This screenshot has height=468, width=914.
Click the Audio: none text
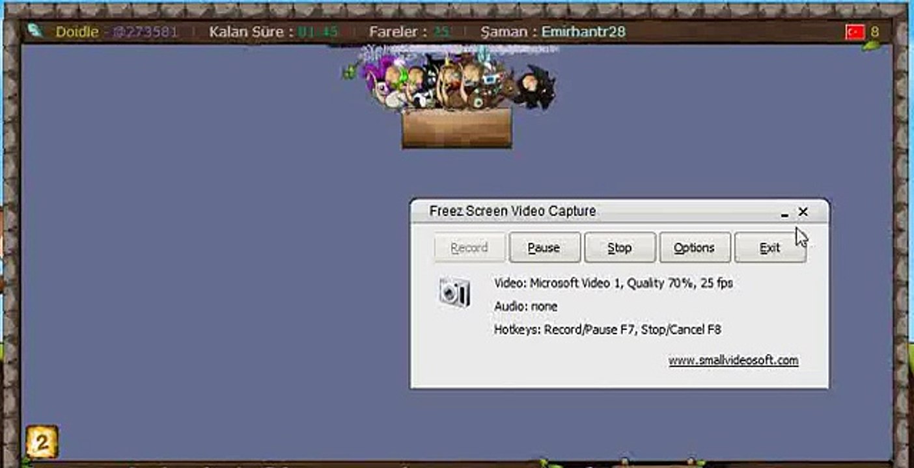525,306
